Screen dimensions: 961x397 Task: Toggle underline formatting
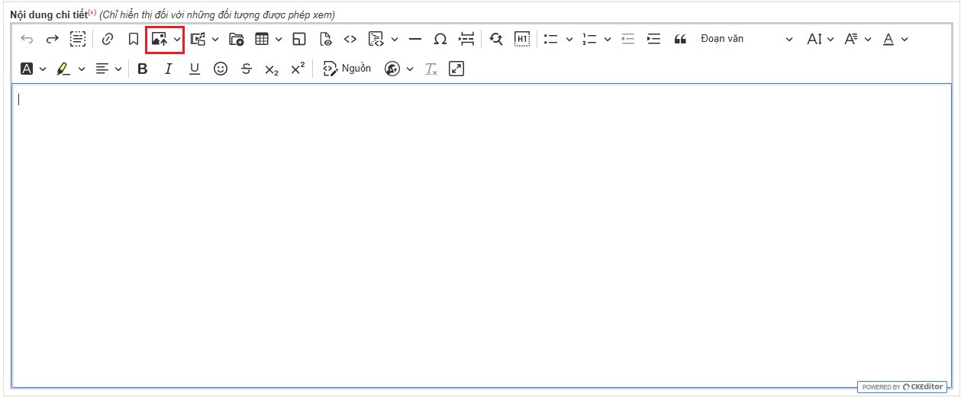tap(195, 69)
